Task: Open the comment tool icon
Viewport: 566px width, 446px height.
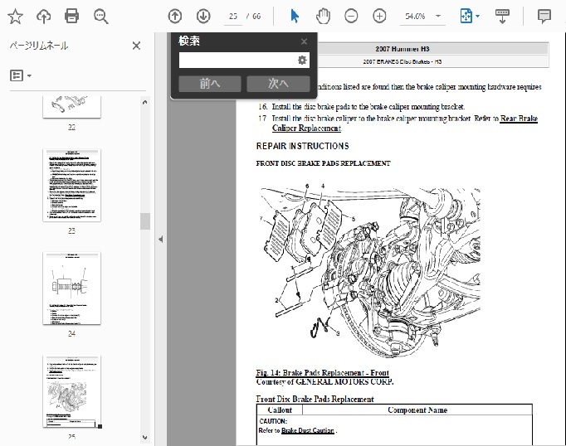Action: point(544,17)
